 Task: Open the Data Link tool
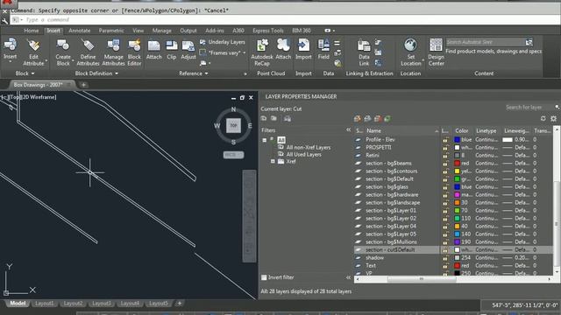pyautogui.click(x=364, y=52)
